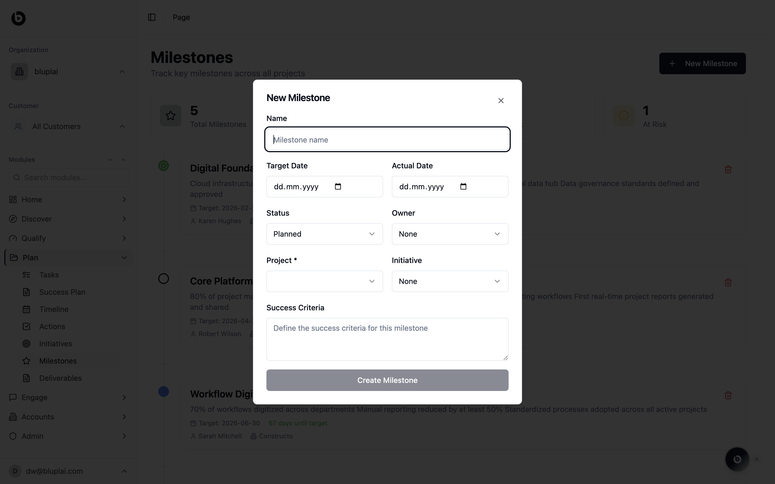Delete the Workflow Digitization milestone trash icon
Screen dimensions: 775x484
click(x=728, y=395)
